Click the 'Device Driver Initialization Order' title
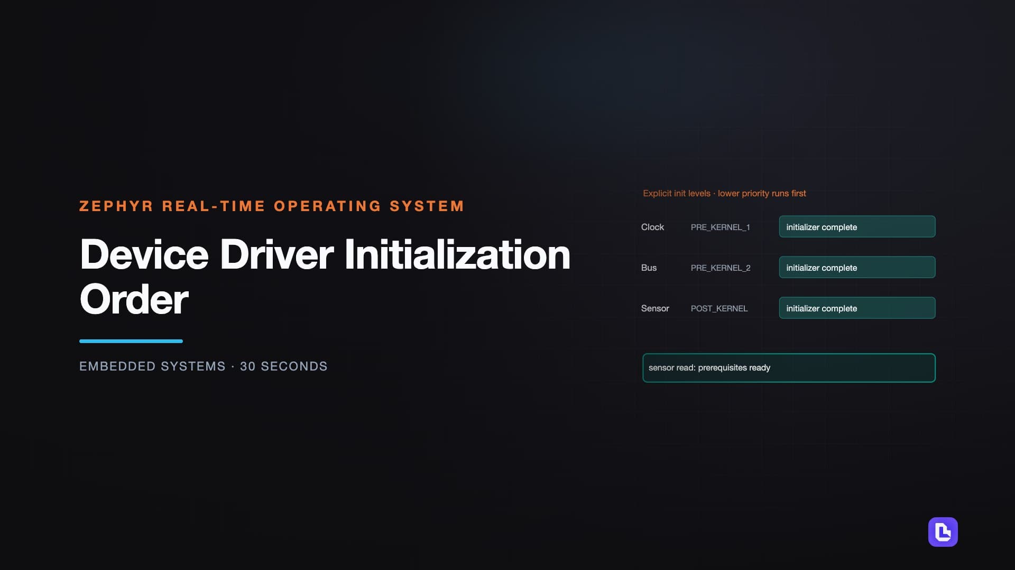 tap(325, 277)
